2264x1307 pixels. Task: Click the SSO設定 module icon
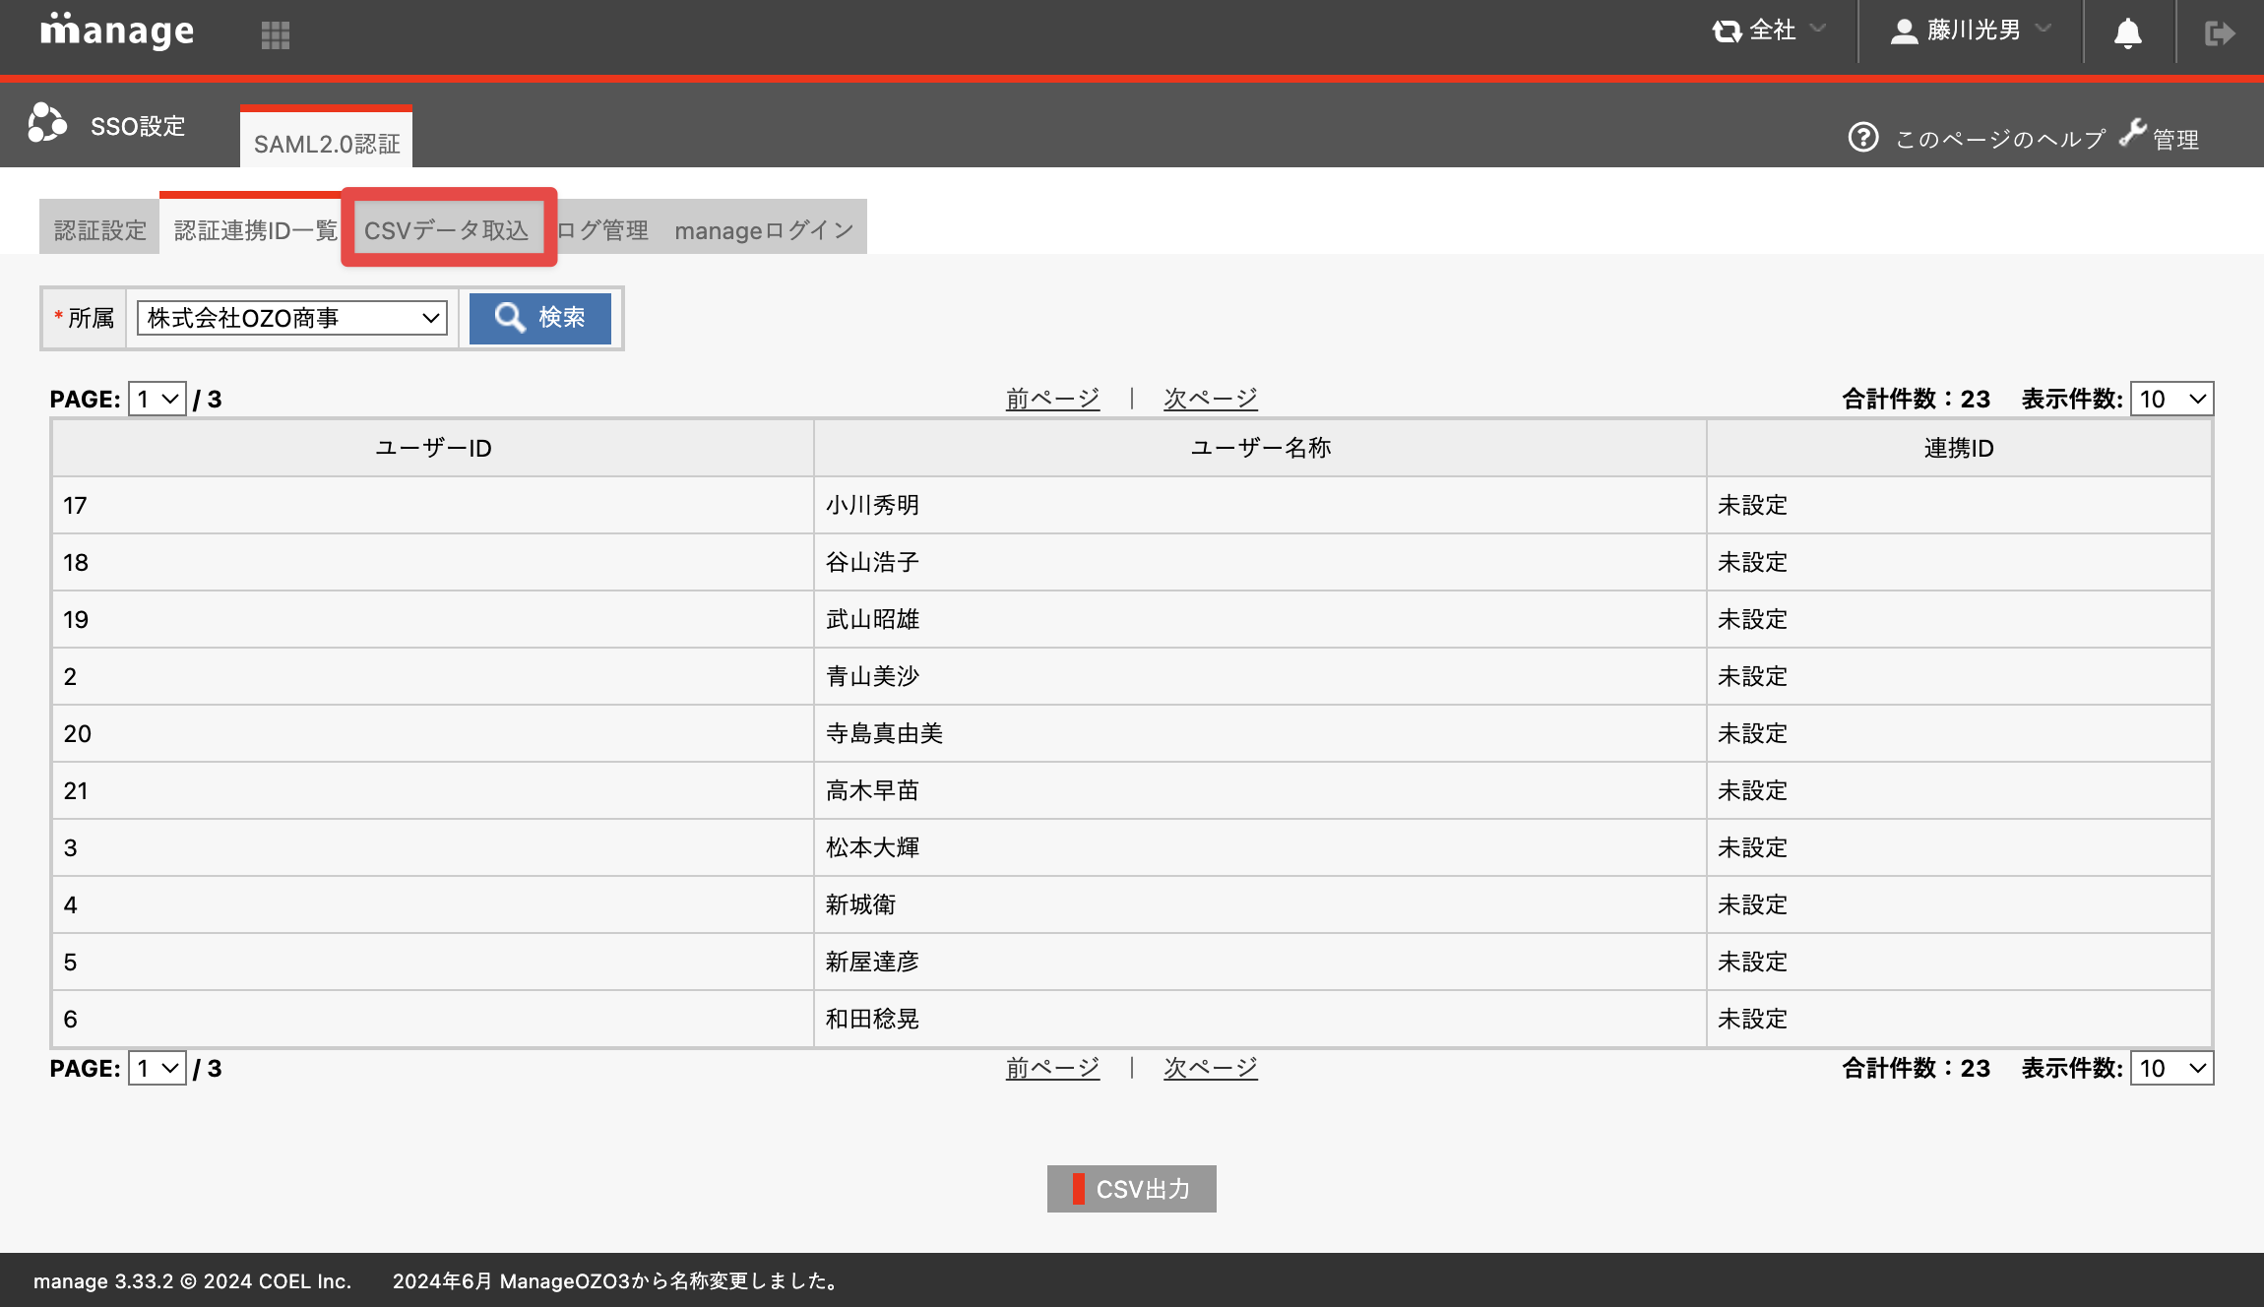[x=47, y=124]
